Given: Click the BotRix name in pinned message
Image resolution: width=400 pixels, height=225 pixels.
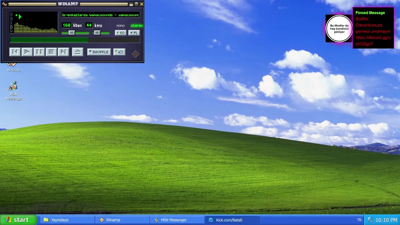Looking at the screenshot, I should click(362, 19).
